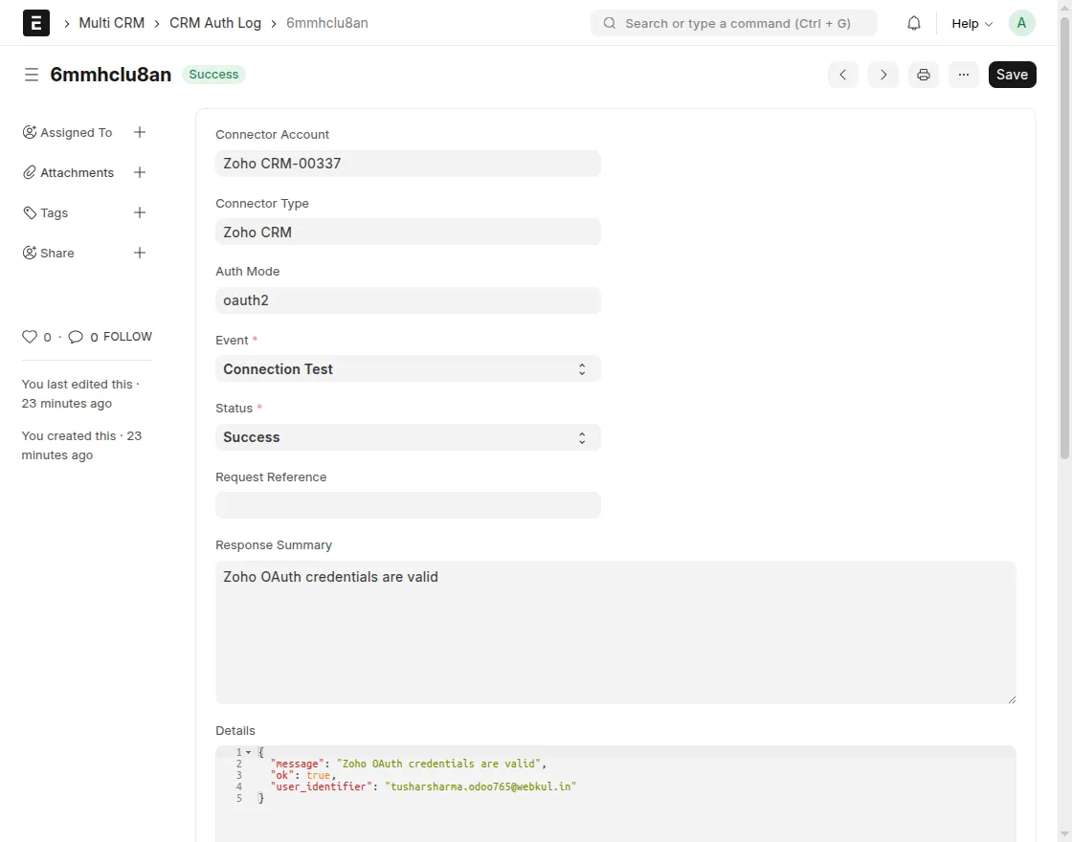Open comments via the speech bubble icon
The width and height of the screenshot is (1072, 842).
76,336
